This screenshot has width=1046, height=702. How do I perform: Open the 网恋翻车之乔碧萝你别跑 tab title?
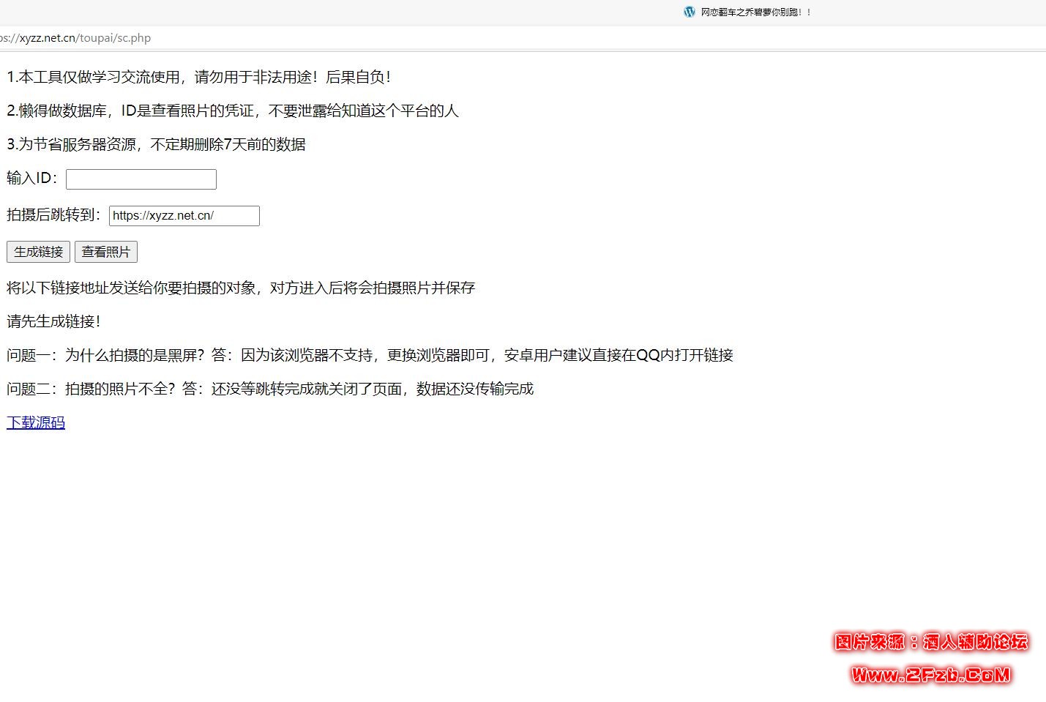coord(755,12)
